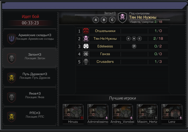This screenshot has height=132, width=188.
Task: Select control point B in the header
Action: 104,20
